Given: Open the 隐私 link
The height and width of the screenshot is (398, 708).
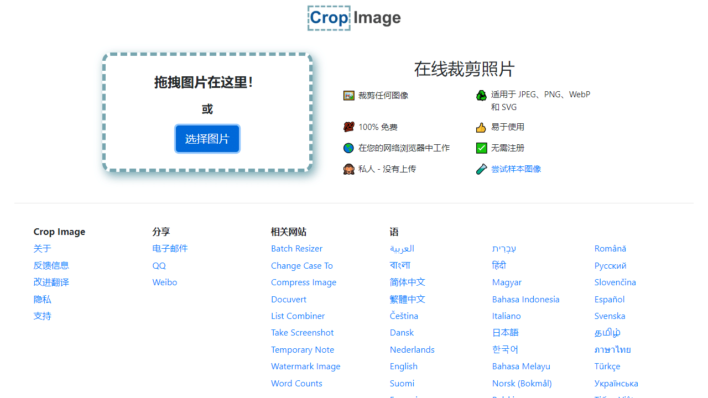Looking at the screenshot, I should click(x=42, y=299).
